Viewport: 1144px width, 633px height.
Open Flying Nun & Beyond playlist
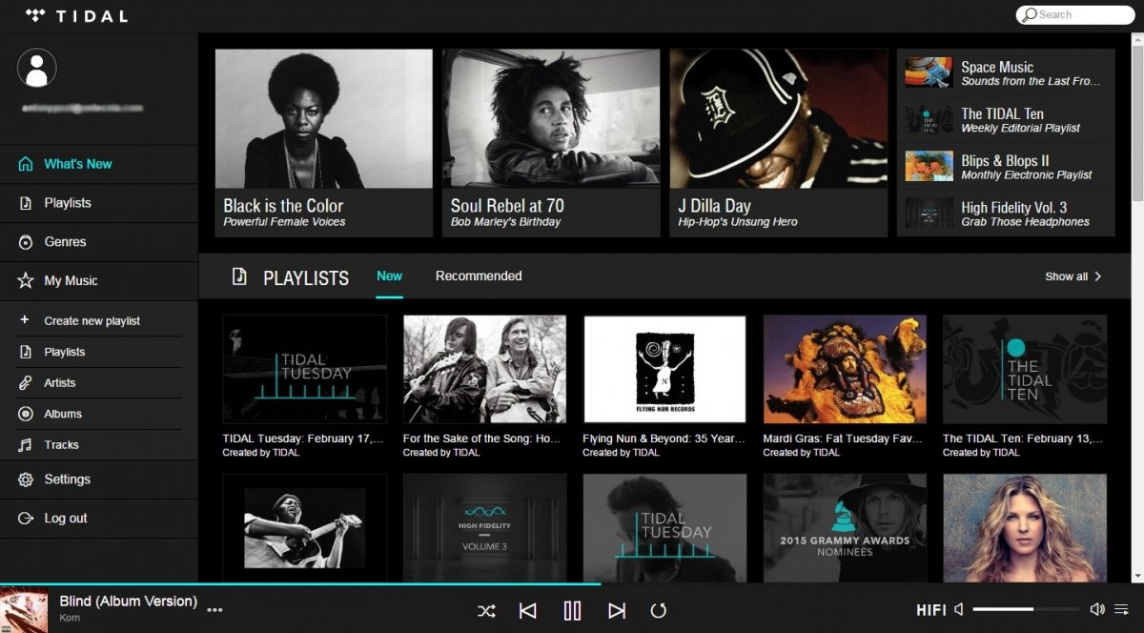[x=664, y=386]
